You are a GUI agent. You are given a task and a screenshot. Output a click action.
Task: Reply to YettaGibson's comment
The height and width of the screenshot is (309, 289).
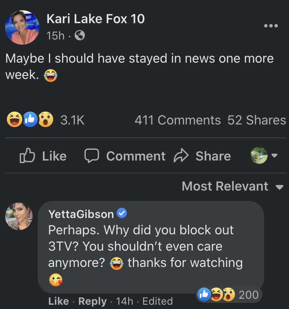coord(92,301)
